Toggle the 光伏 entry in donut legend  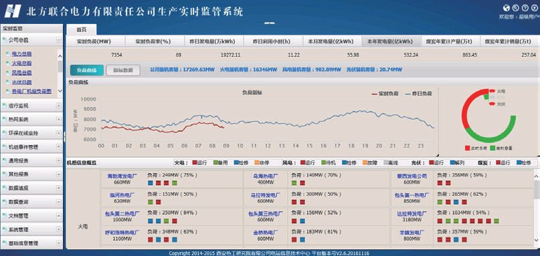(x=497, y=104)
